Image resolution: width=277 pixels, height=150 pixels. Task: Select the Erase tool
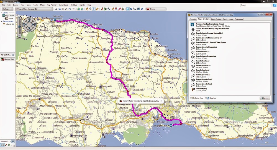(119, 9)
